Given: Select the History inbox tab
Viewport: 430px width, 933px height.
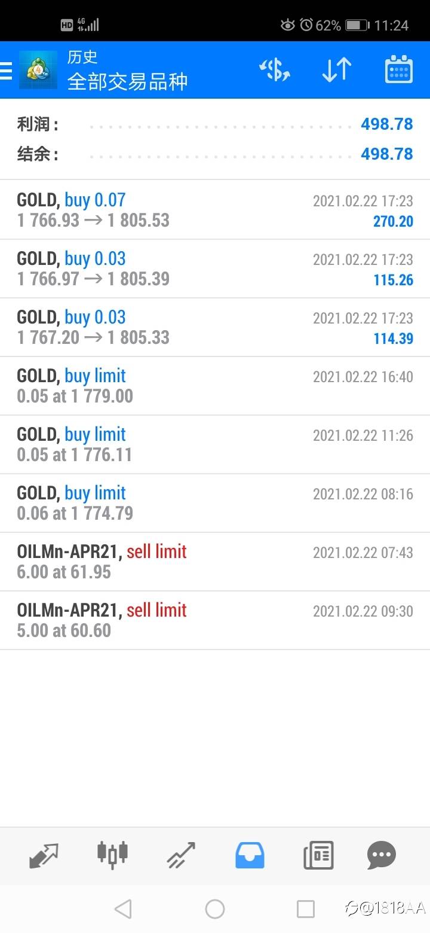Looking at the screenshot, I should [x=249, y=856].
